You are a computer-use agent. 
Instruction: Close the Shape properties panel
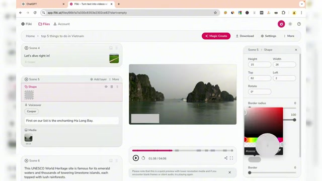(x=296, y=50)
